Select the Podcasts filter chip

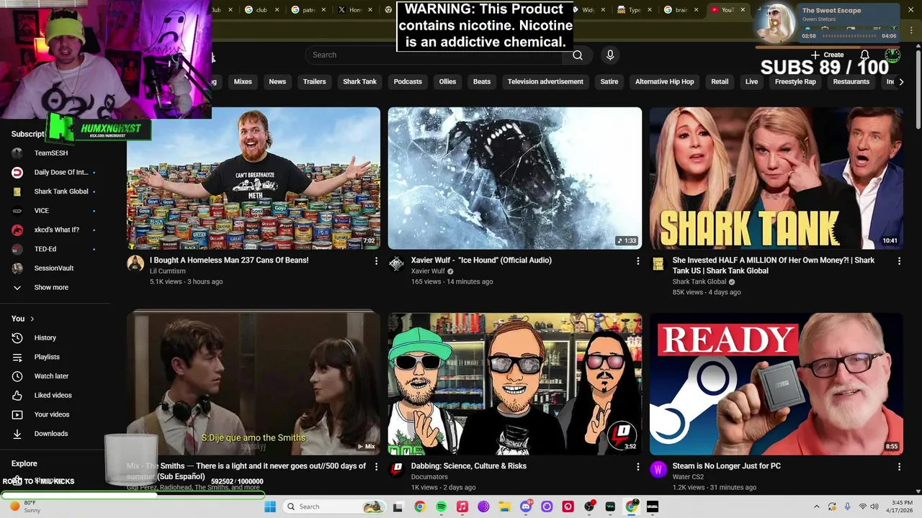click(x=408, y=82)
